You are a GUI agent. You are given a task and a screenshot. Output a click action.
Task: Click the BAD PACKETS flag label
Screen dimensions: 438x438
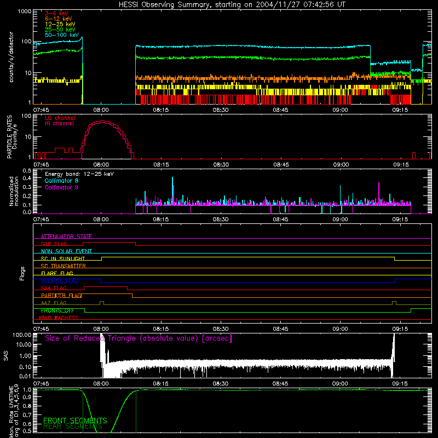coord(59,318)
